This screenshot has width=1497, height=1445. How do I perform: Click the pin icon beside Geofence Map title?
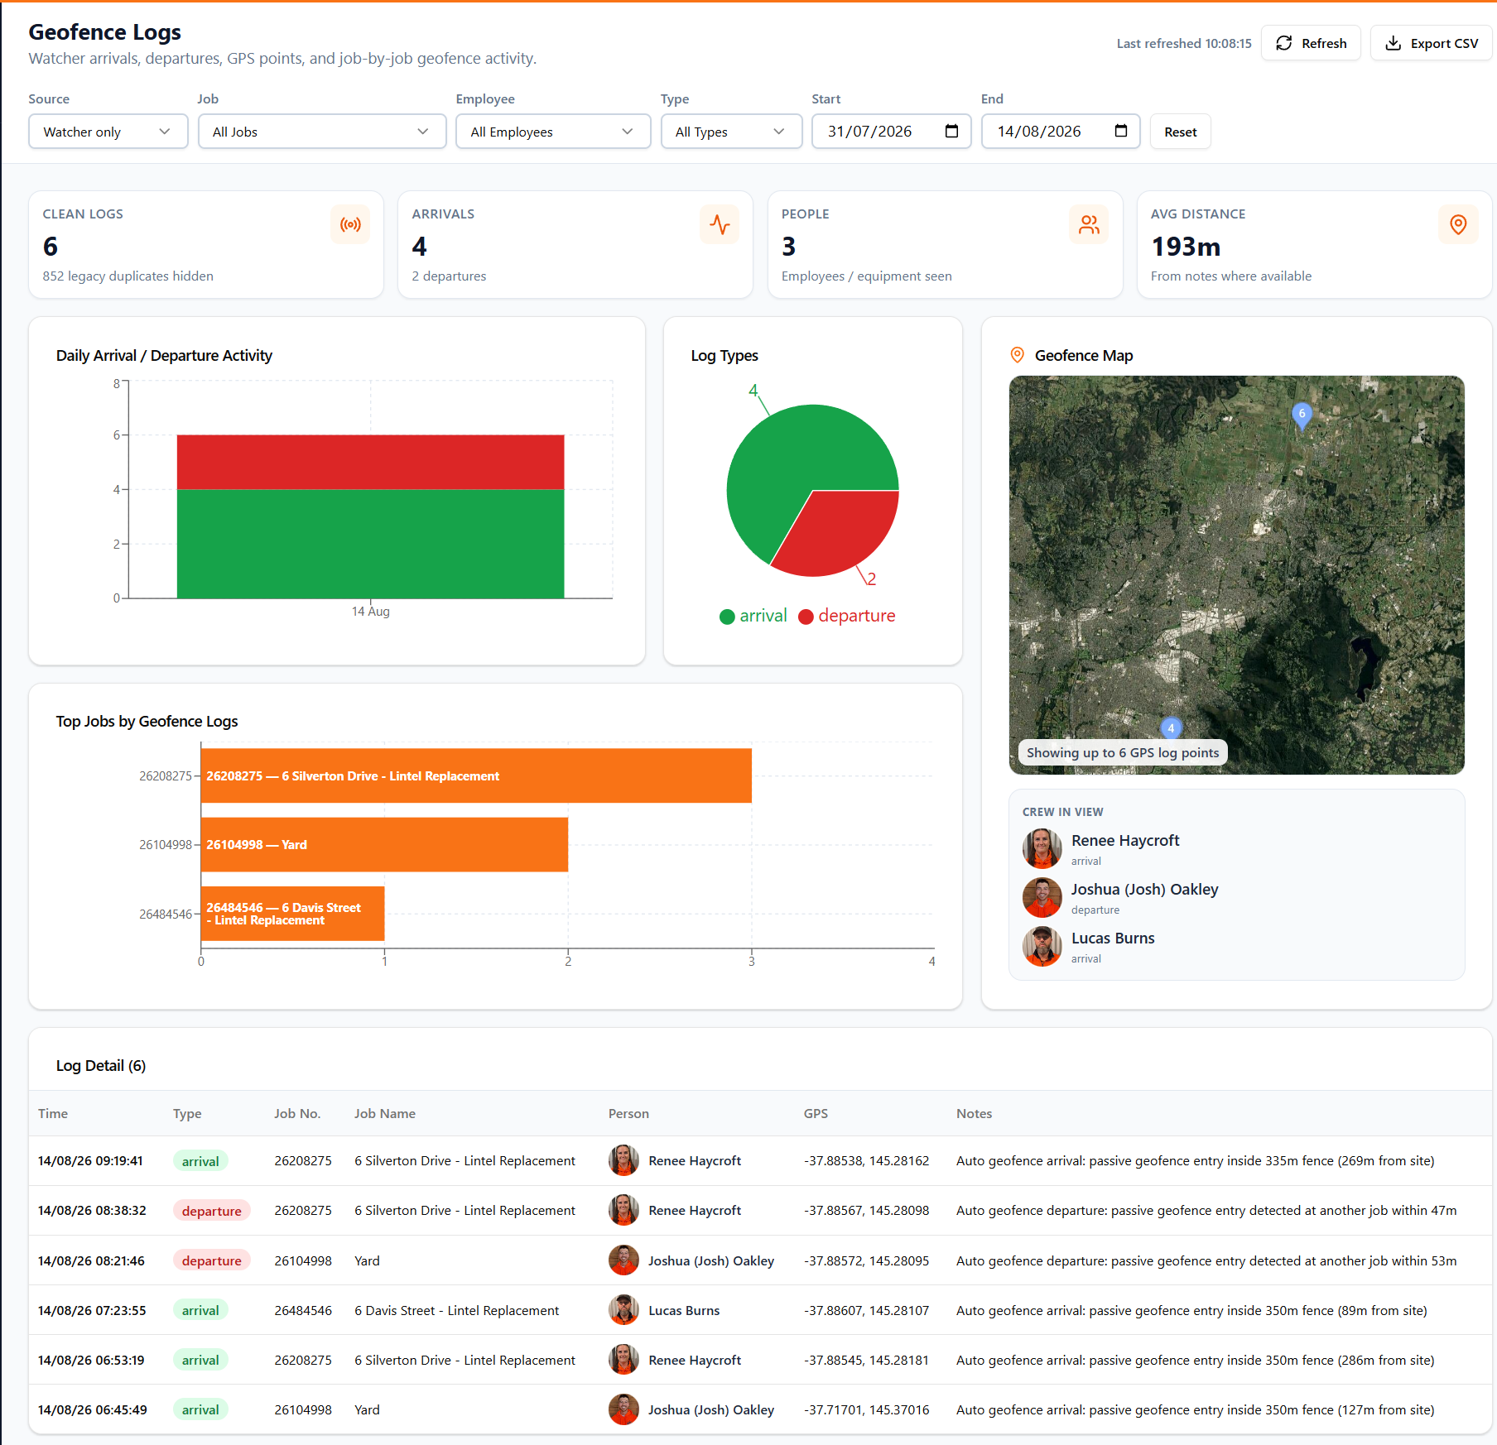(x=1018, y=355)
